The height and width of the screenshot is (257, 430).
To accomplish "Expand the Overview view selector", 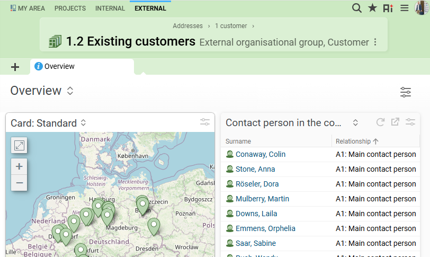I will 70,91.
